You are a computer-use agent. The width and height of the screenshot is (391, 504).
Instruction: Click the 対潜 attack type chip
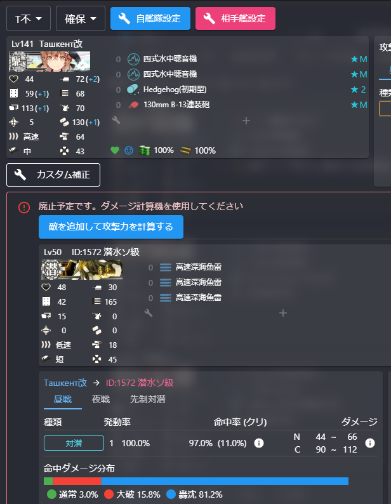coord(74,443)
